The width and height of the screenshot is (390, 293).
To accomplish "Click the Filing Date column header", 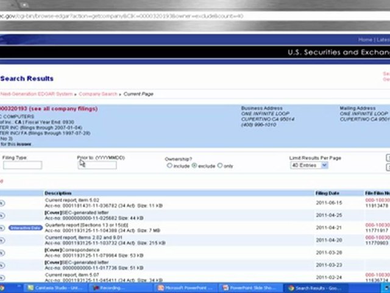I will (x=327, y=193).
